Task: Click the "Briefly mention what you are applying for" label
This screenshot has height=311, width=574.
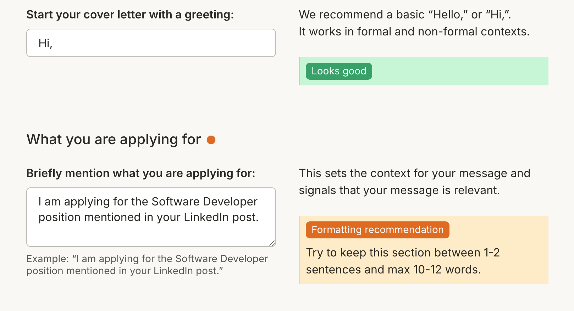Action: pyautogui.click(x=140, y=173)
